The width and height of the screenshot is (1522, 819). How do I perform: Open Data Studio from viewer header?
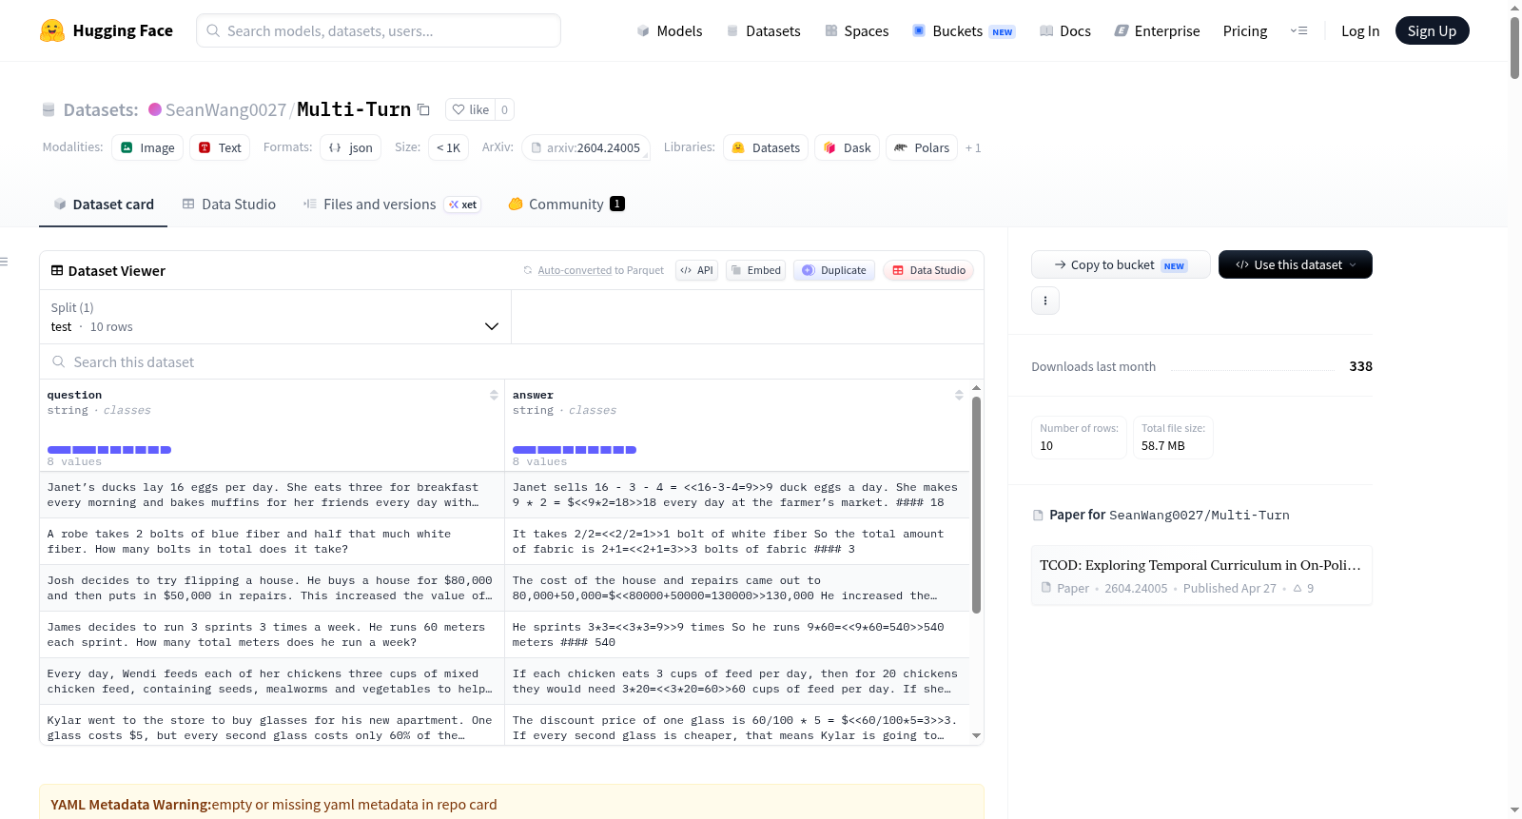(928, 270)
